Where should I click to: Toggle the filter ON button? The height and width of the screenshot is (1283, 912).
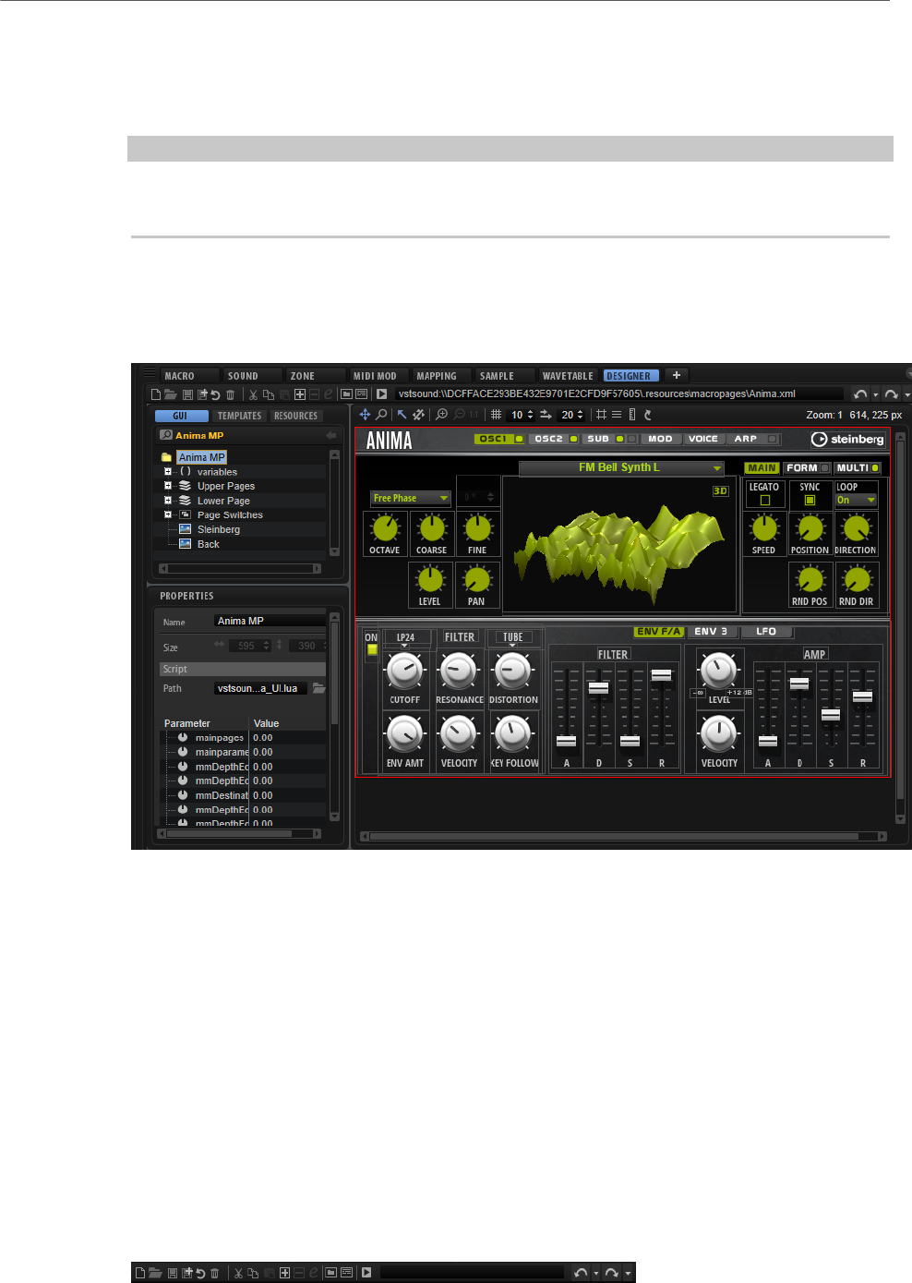(372, 650)
